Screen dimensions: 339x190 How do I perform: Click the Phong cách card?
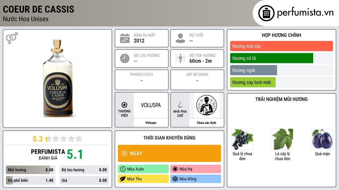[x=142, y=80]
